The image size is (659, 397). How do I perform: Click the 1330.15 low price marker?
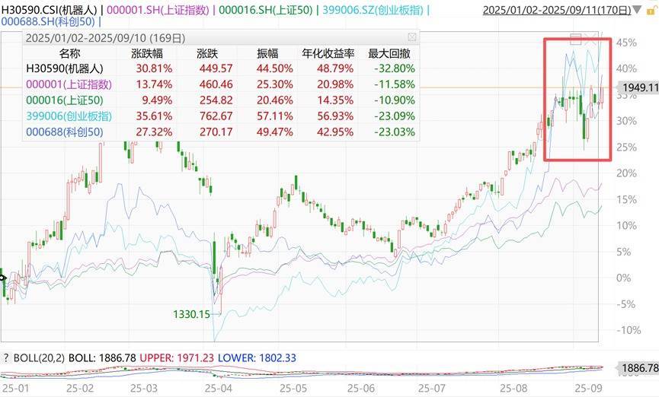(191, 314)
